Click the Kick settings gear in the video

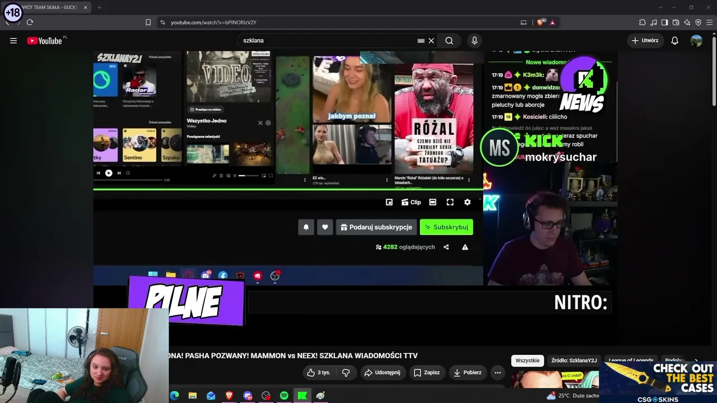tap(468, 203)
